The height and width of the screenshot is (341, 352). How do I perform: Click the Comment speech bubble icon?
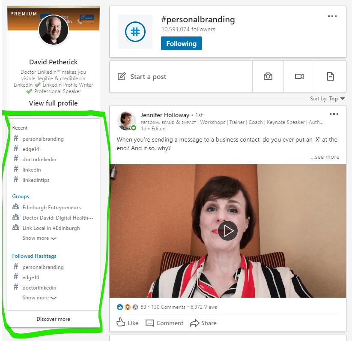(150, 323)
